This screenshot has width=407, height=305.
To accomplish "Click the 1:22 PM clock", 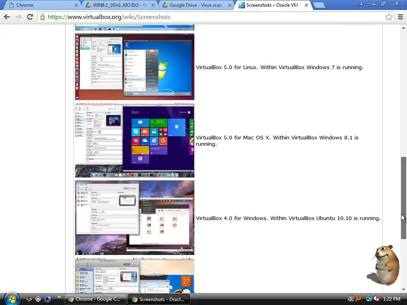I will click(x=391, y=299).
